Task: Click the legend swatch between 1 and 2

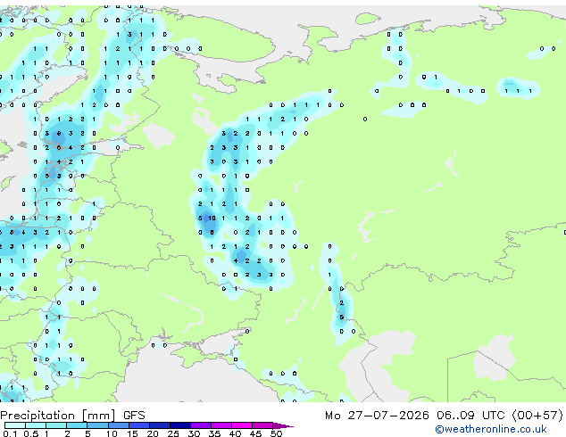Action: click(x=56, y=425)
